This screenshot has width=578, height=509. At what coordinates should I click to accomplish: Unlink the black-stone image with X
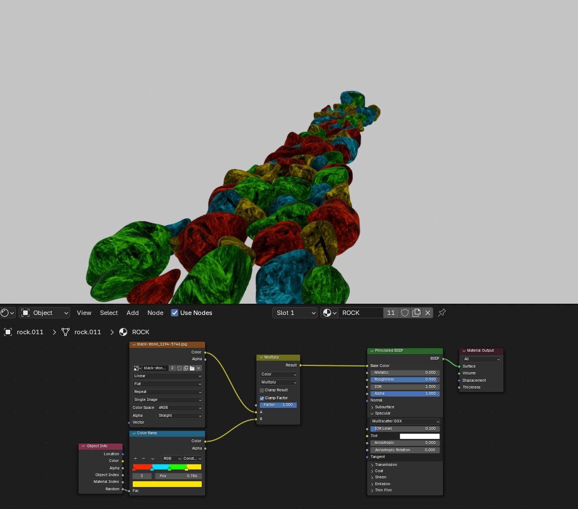click(x=199, y=368)
